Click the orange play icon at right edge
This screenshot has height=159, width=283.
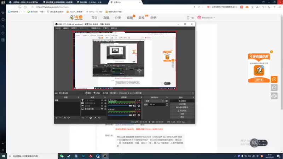[274, 79]
